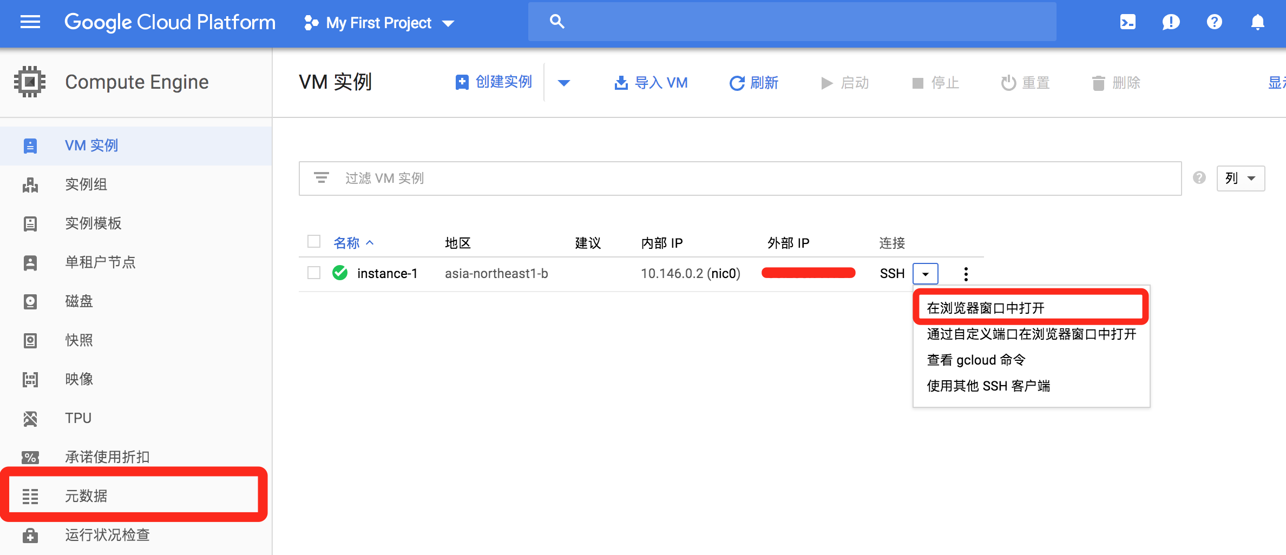Open the notifications bell
Screen dimensions: 1286x555
pos(1258,22)
